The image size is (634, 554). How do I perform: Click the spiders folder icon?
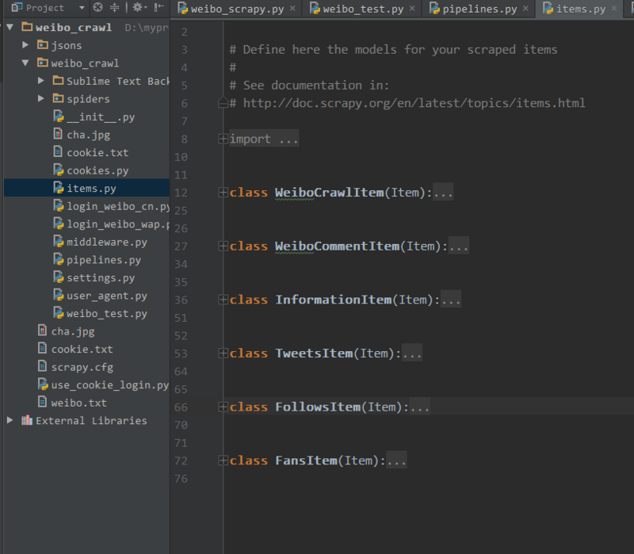[58, 98]
